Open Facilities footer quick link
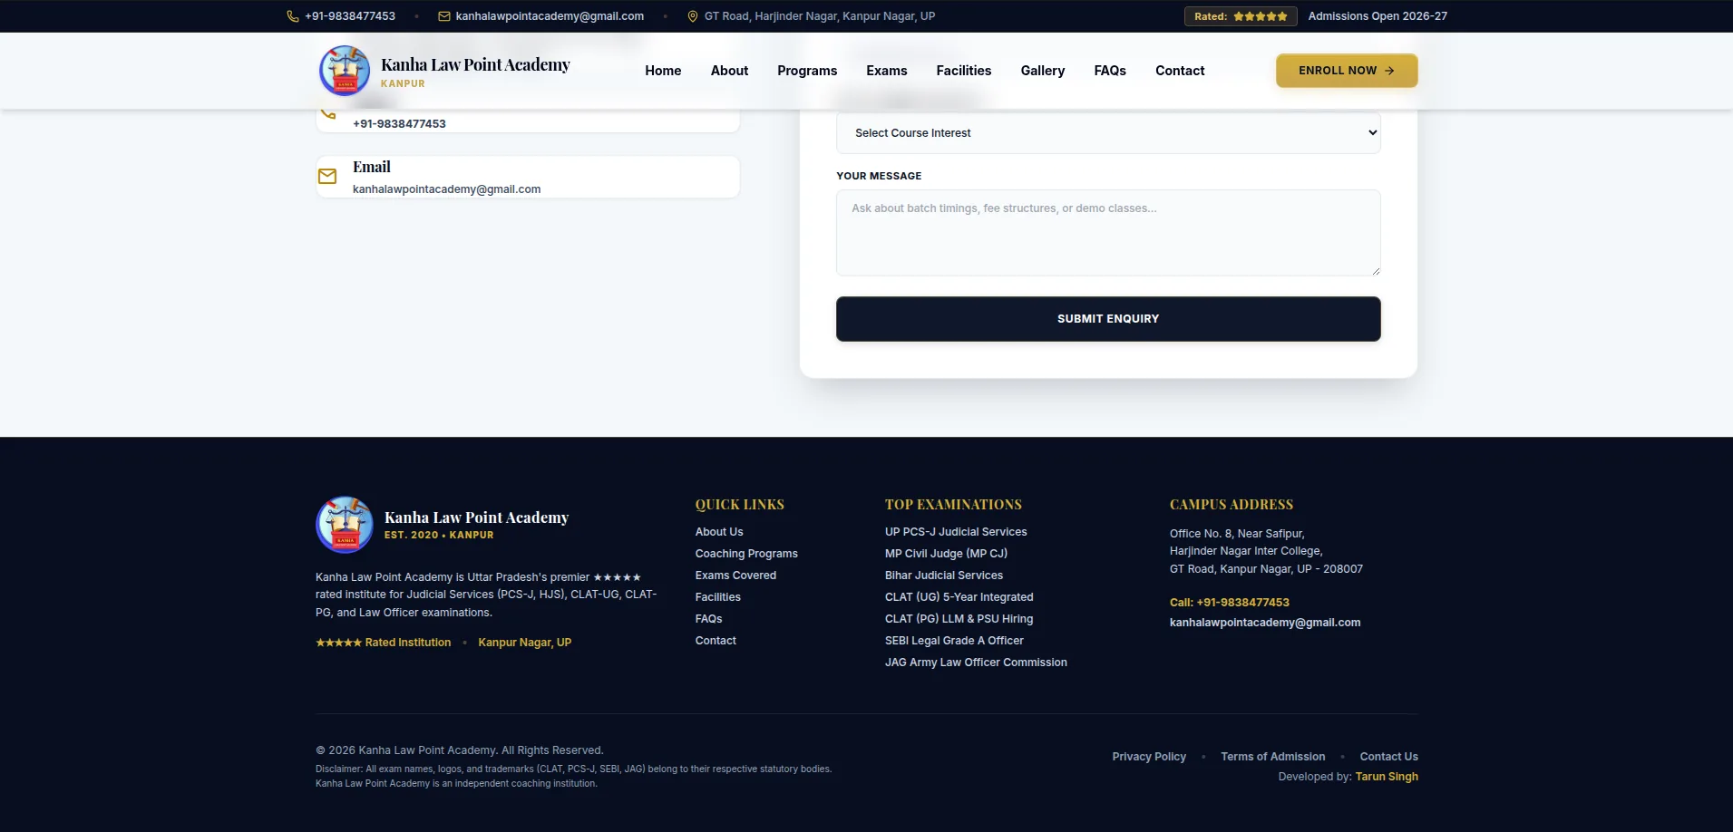This screenshot has height=832, width=1733. 718,597
